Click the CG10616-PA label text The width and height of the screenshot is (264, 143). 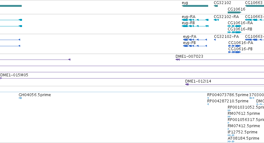coord(241,43)
